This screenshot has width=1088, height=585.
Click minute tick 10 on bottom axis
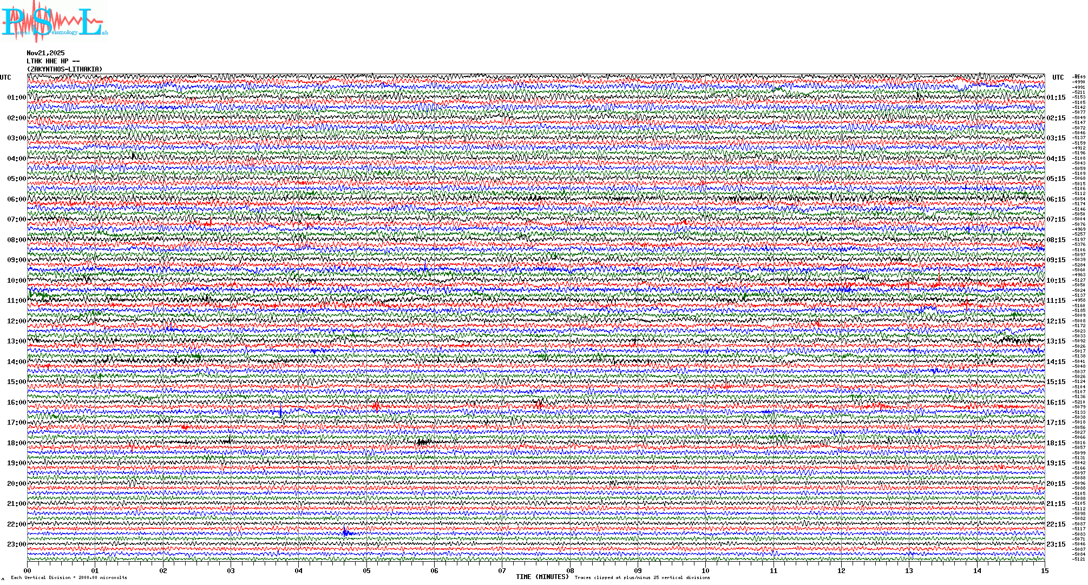coord(705,571)
